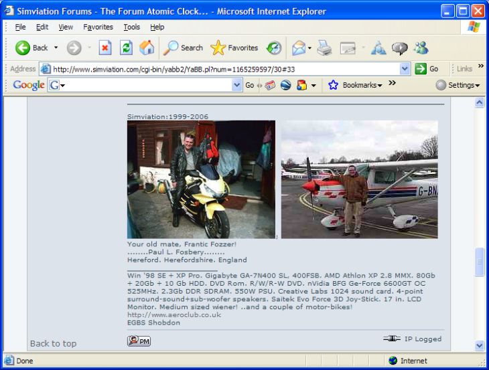
Task: Open the Discuss speech bubble icon
Action: (x=399, y=48)
